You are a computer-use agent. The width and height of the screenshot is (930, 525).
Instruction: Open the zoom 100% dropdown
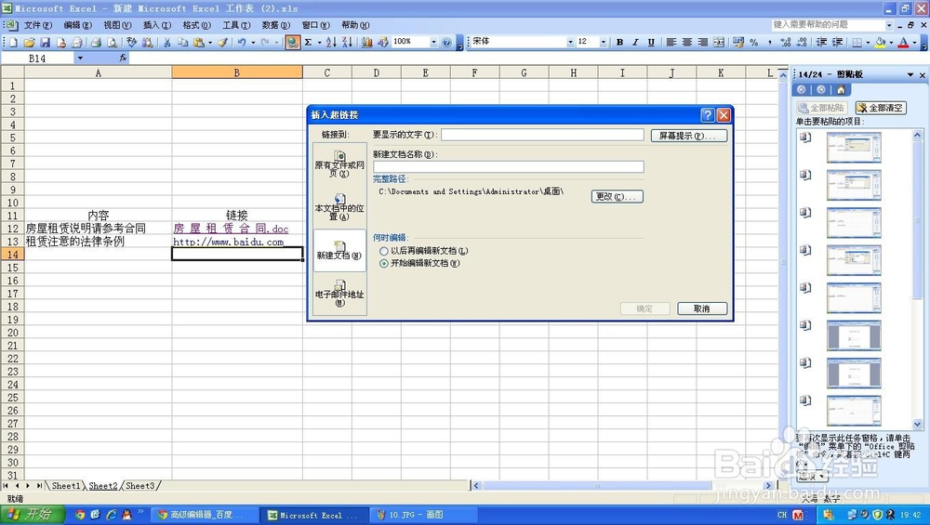pyautogui.click(x=433, y=42)
